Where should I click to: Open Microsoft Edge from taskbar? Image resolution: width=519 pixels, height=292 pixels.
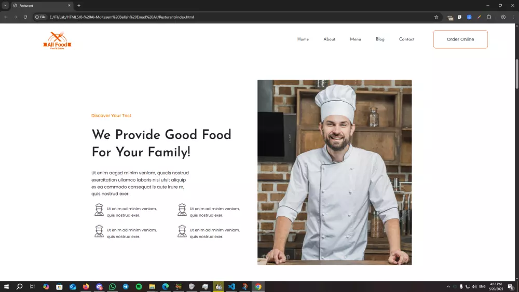(165, 287)
